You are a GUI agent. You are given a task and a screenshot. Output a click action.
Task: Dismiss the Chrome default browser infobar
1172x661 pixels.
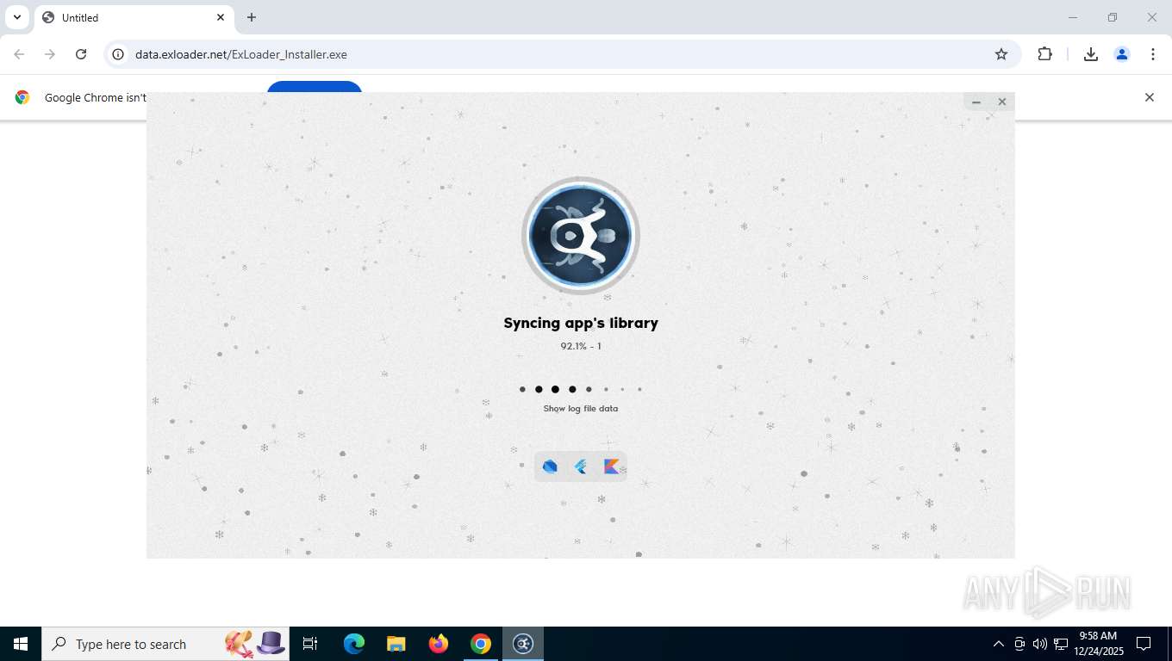click(1149, 97)
